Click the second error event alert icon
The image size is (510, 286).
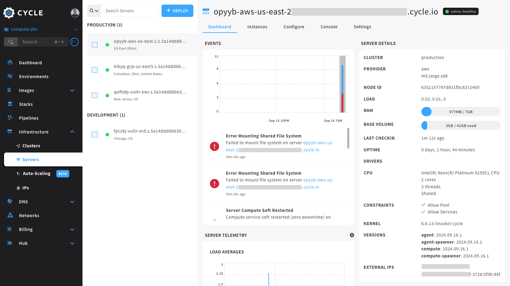tap(215, 184)
